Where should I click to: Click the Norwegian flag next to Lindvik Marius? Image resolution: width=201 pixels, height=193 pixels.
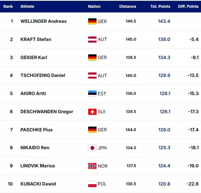tap(92, 166)
